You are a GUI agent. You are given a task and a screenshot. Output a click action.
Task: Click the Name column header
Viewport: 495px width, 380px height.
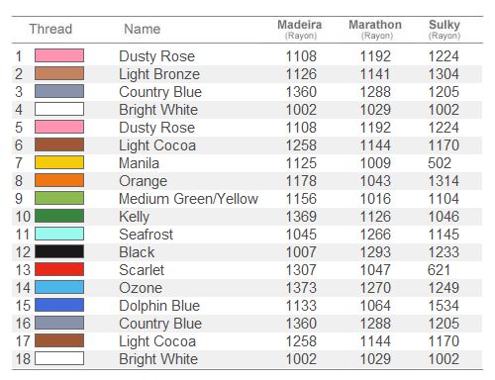click(x=143, y=29)
